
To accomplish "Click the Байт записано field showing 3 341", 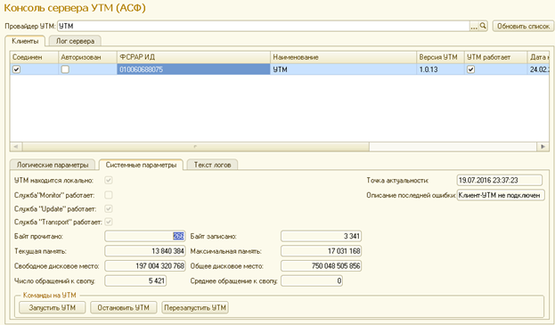I will pyautogui.click(x=321, y=236).
